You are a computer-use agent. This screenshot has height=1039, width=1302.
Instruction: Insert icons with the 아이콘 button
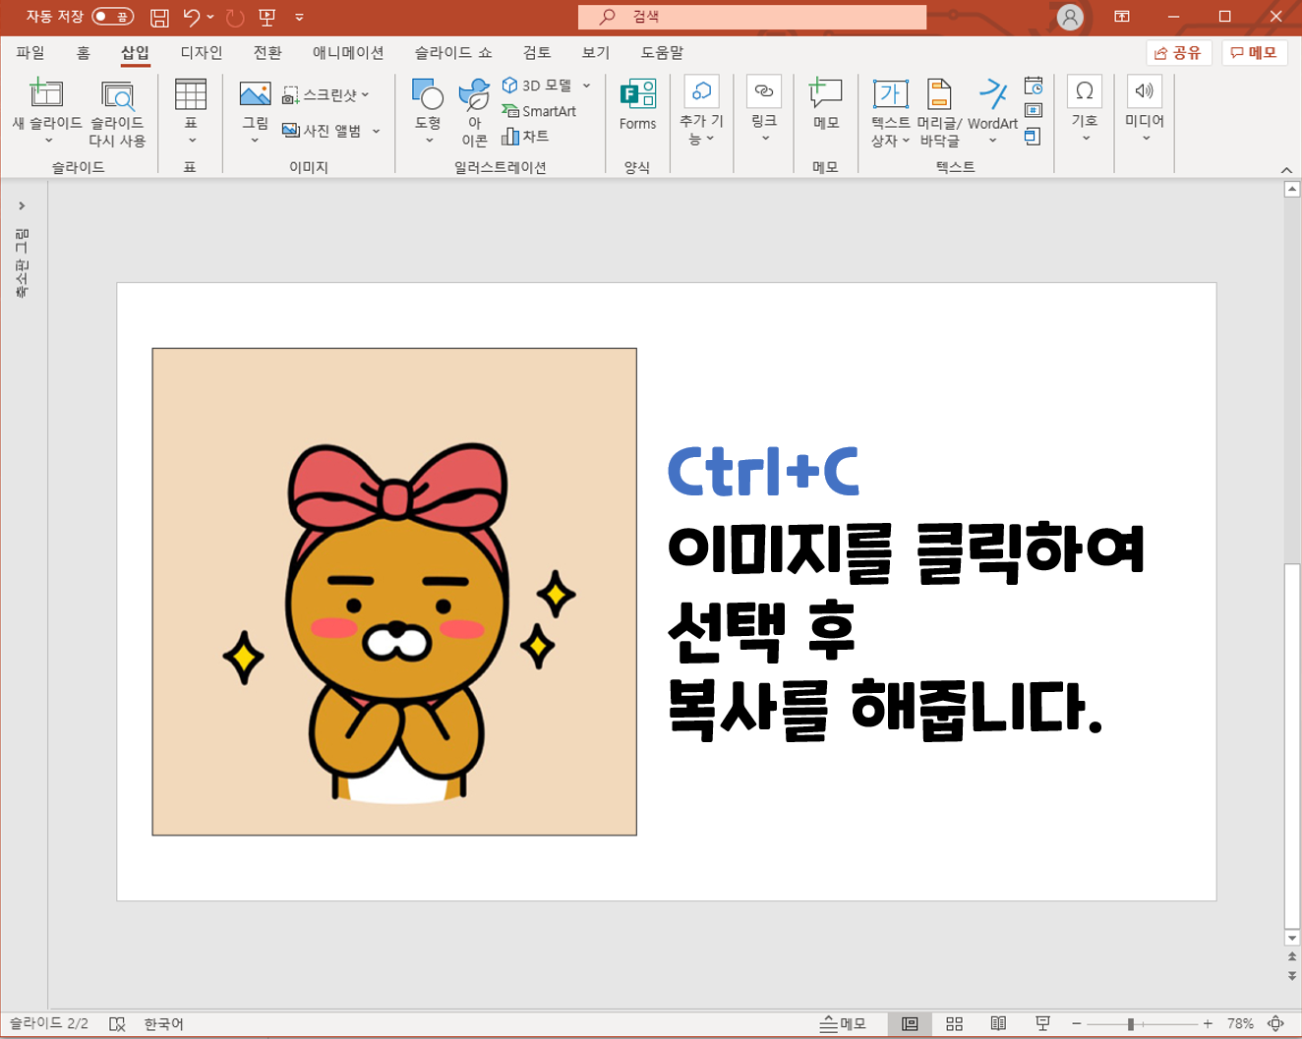(x=475, y=112)
